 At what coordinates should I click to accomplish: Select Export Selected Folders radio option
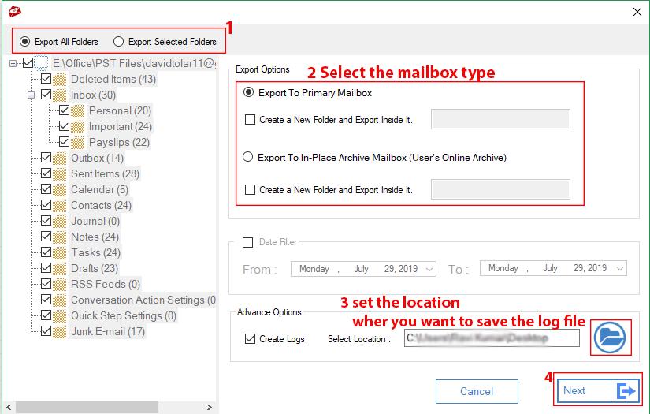tap(119, 42)
